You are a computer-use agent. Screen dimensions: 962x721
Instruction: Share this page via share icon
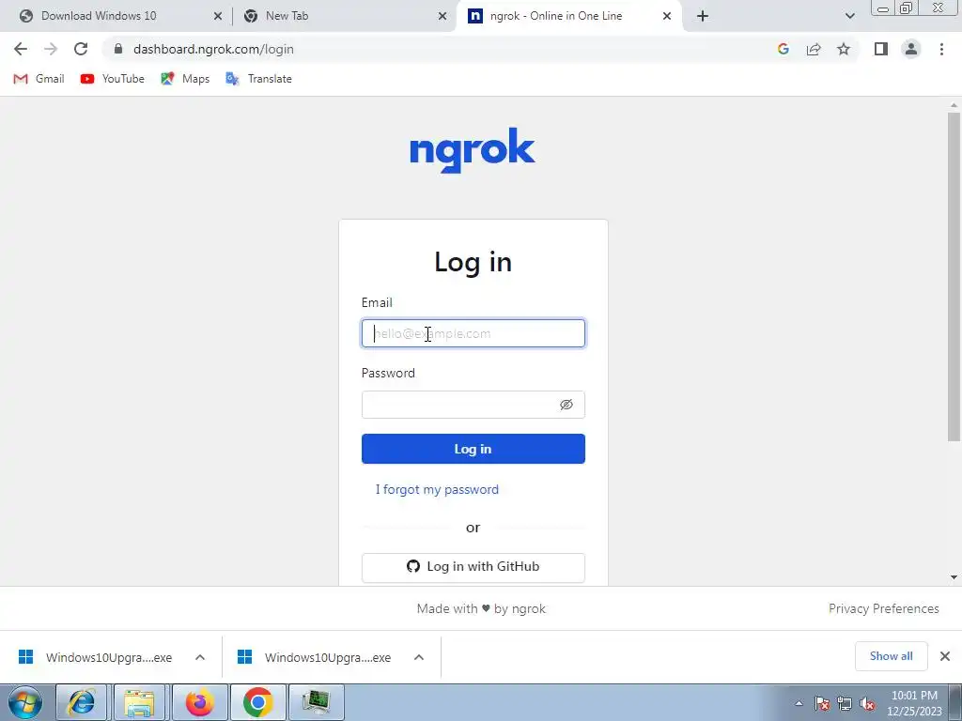[814, 49]
